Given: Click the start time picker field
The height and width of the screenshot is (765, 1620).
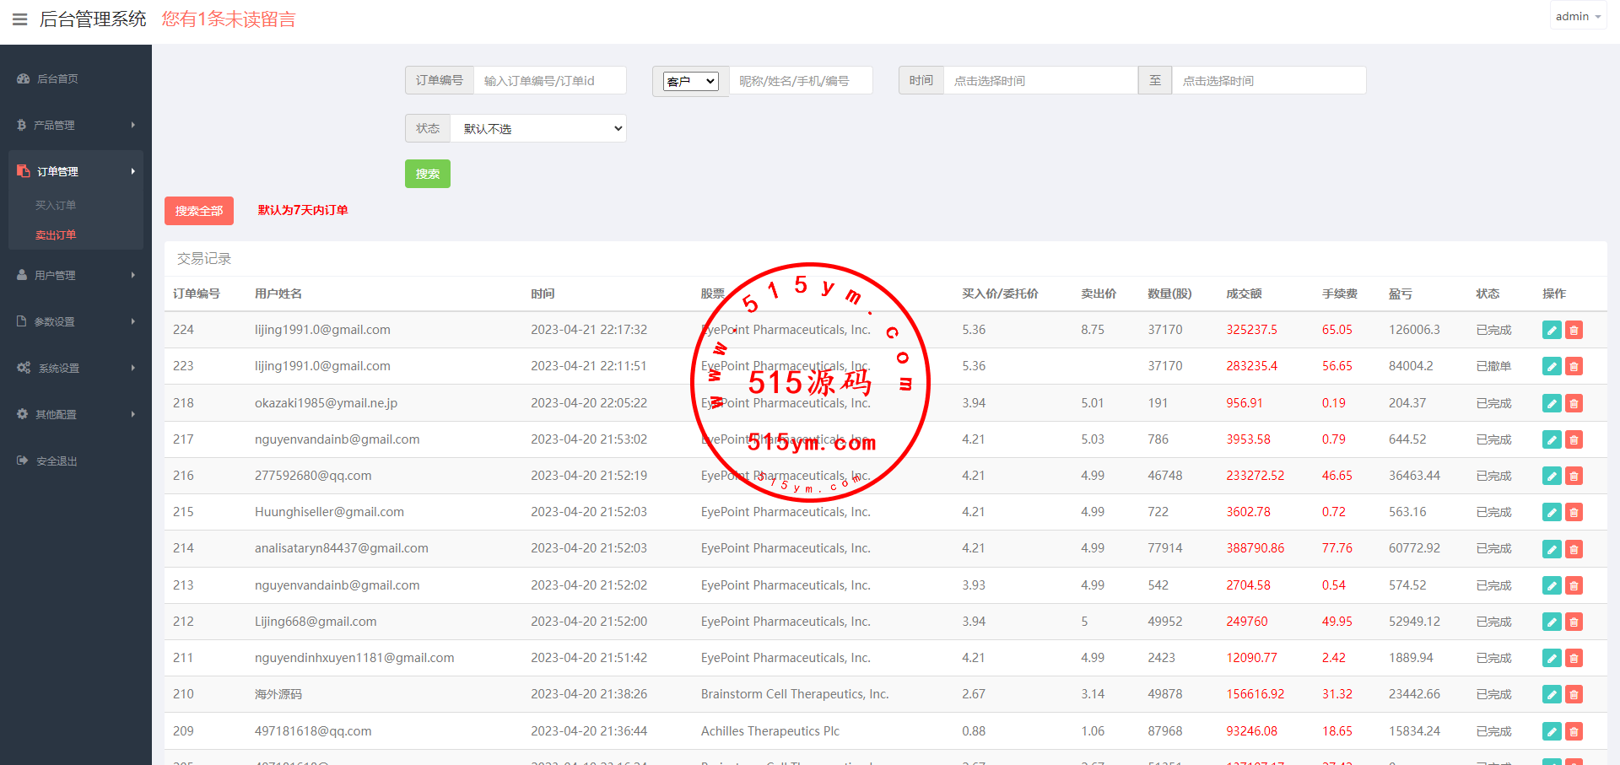Looking at the screenshot, I should click(x=1039, y=81).
